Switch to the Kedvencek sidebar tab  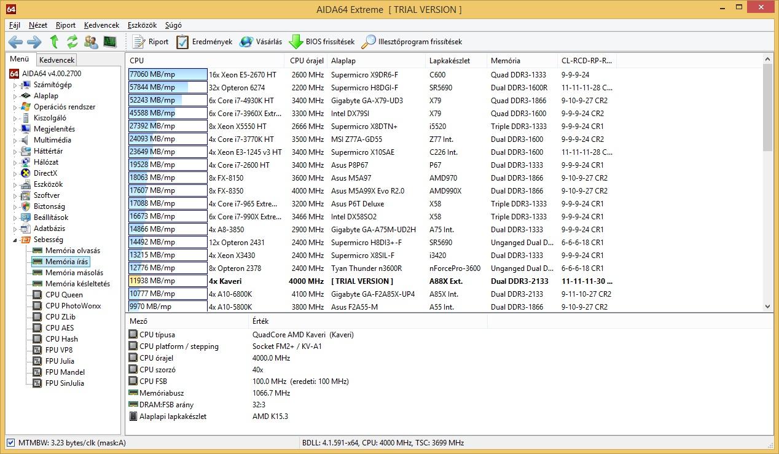57,60
